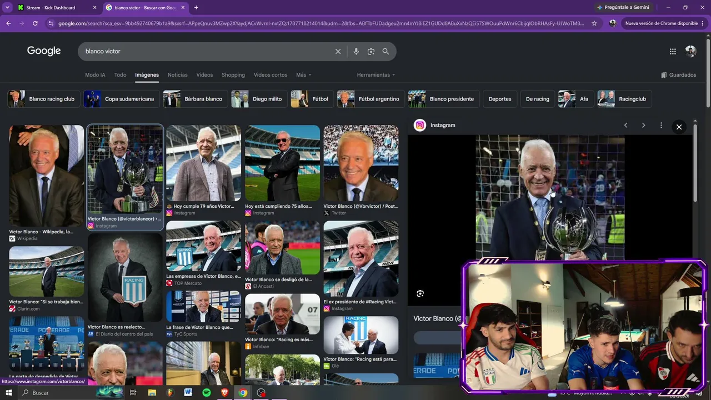This screenshot has height=400, width=711.
Task: Open the Google account avatar
Action: click(690, 51)
